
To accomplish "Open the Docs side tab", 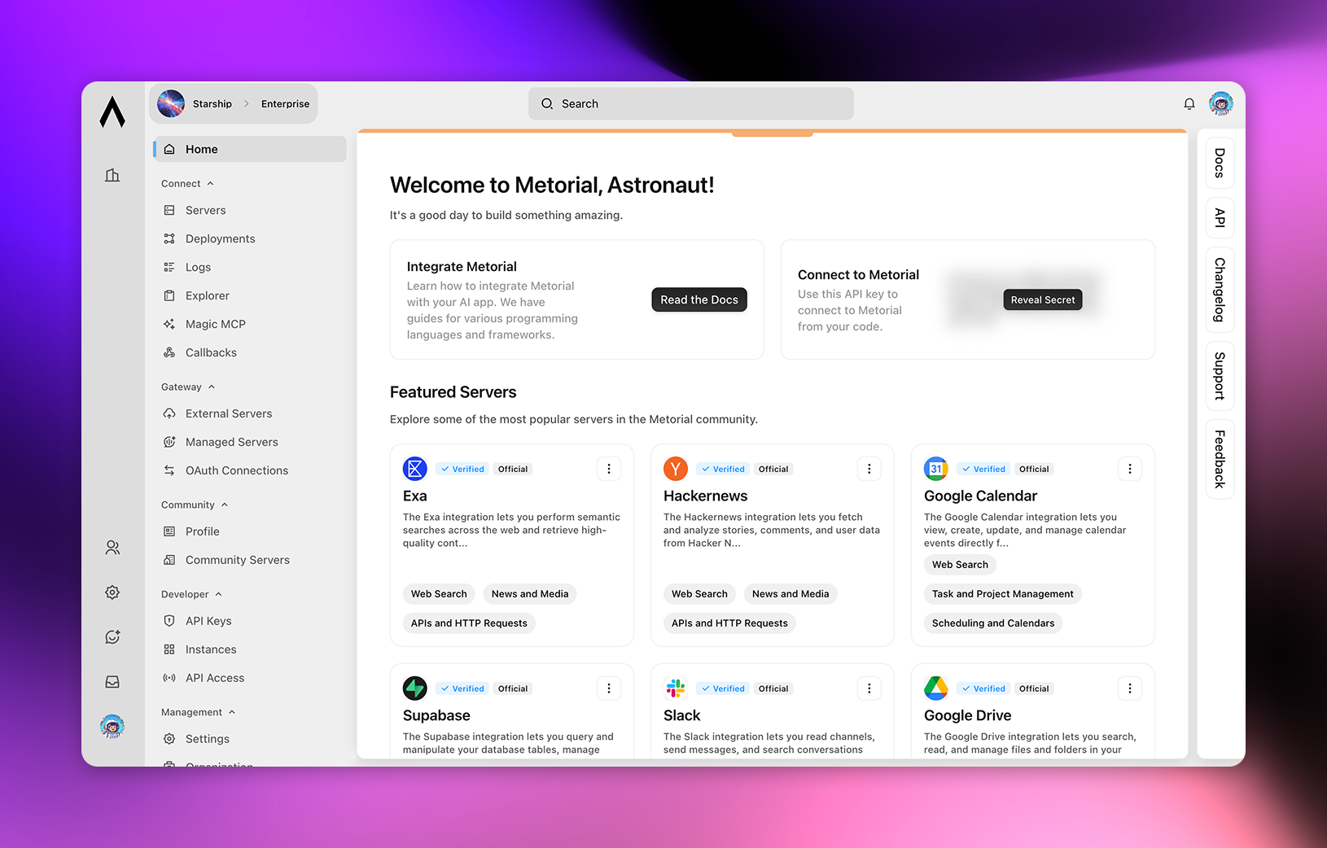I will [1220, 164].
